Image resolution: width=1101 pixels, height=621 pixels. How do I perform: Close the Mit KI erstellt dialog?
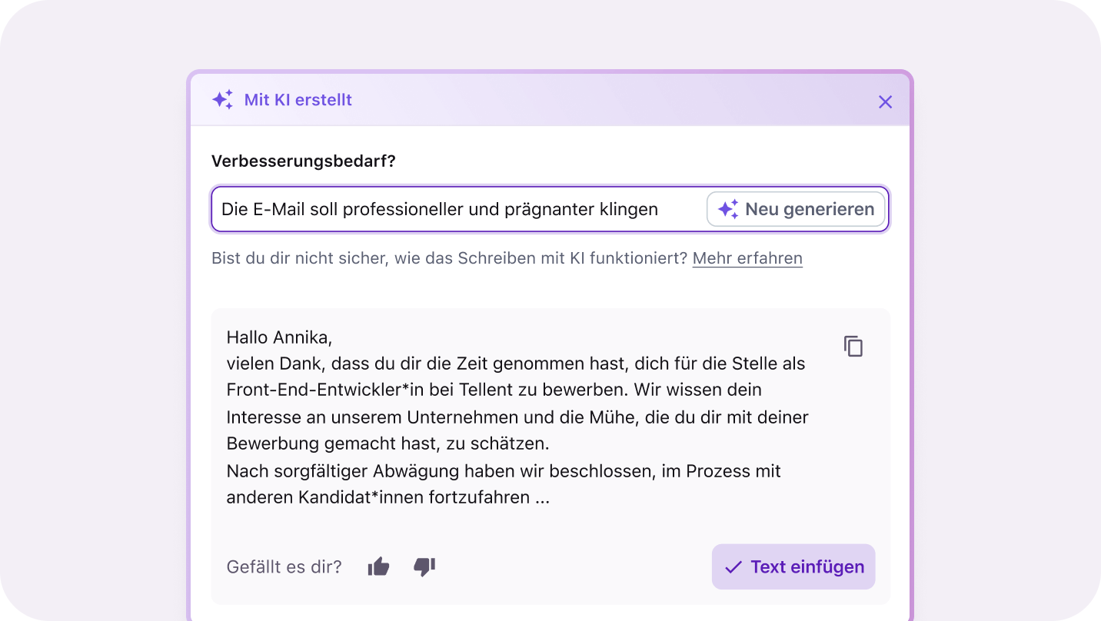[885, 101]
